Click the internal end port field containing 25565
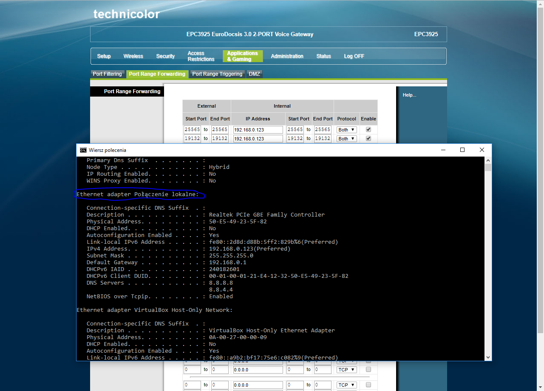Viewport: 544px width, 391px height. tap(323, 129)
